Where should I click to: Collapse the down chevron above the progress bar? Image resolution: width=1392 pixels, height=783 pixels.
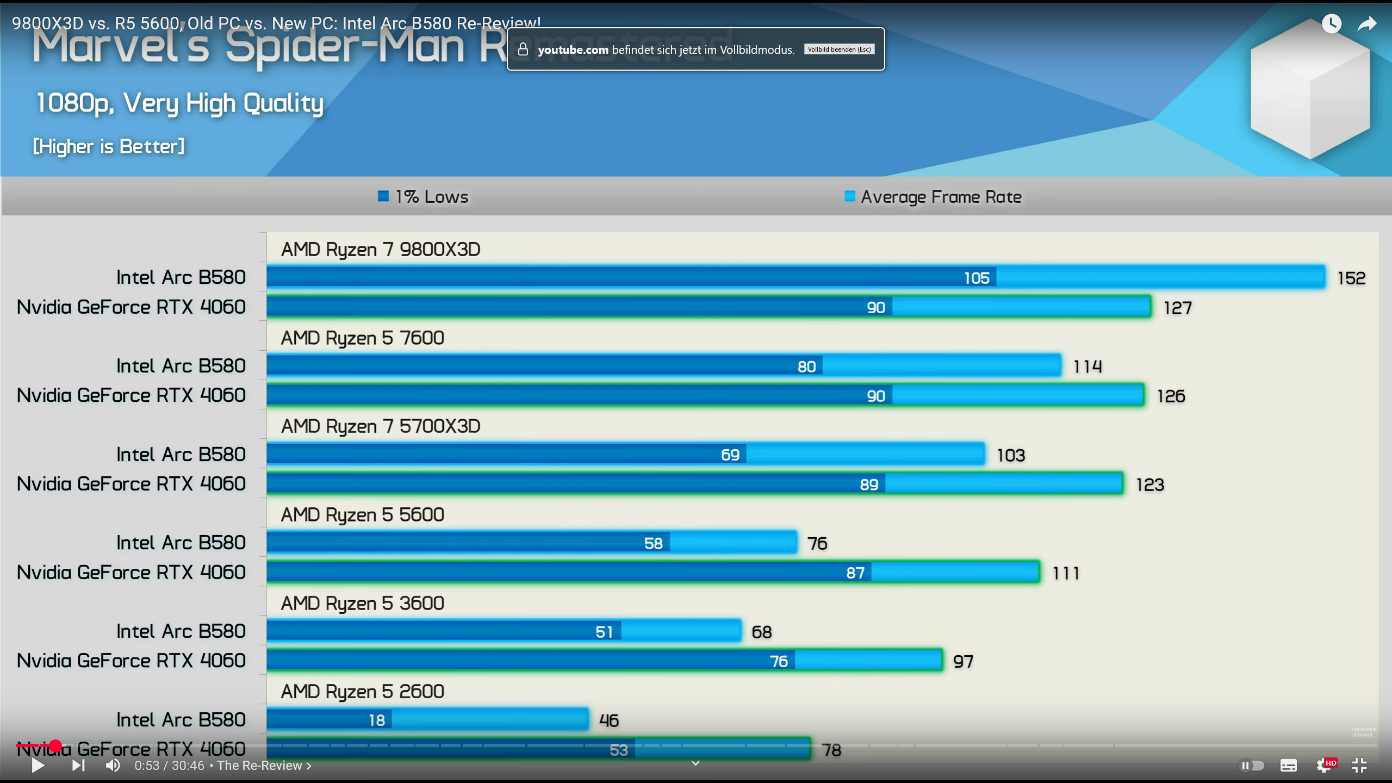click(695, 763)
